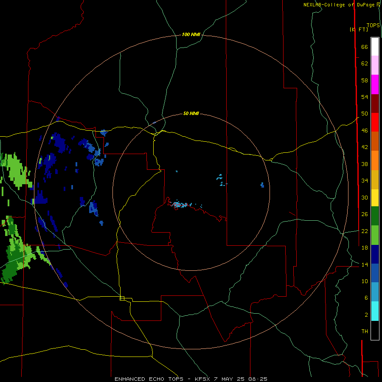The height and width of the screenshot is (382, 382).
Task: Click the navy blue legend swatch
Action: [375, 254]
